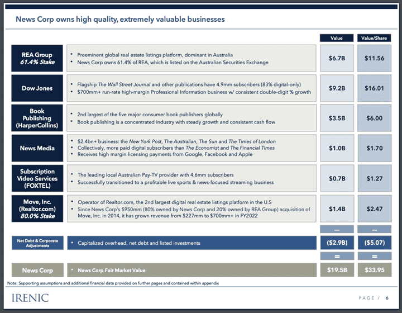This screenshot has height=313, width=402.
Task: Click the $16.01 per share cell
Action: (374, 88)
